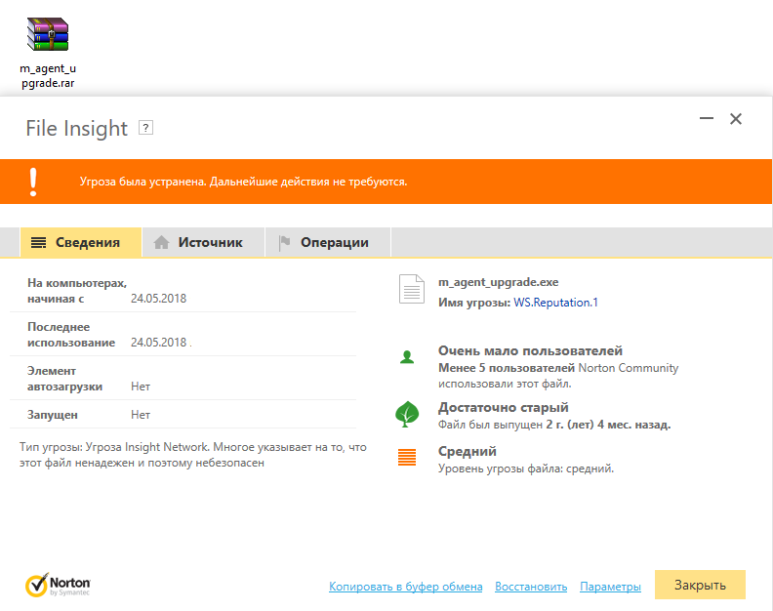Click the list icon on Сведения tab

[x=38, y=243]
